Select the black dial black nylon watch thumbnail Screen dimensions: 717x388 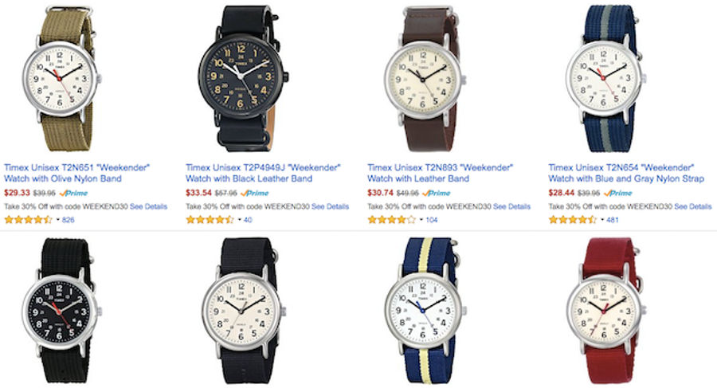click(61, 312)
